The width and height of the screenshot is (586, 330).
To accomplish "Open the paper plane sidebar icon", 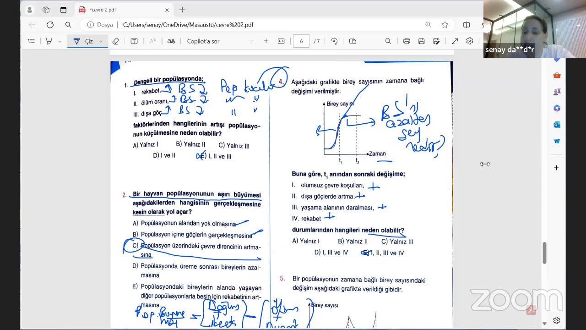I will tap(557, 141).
